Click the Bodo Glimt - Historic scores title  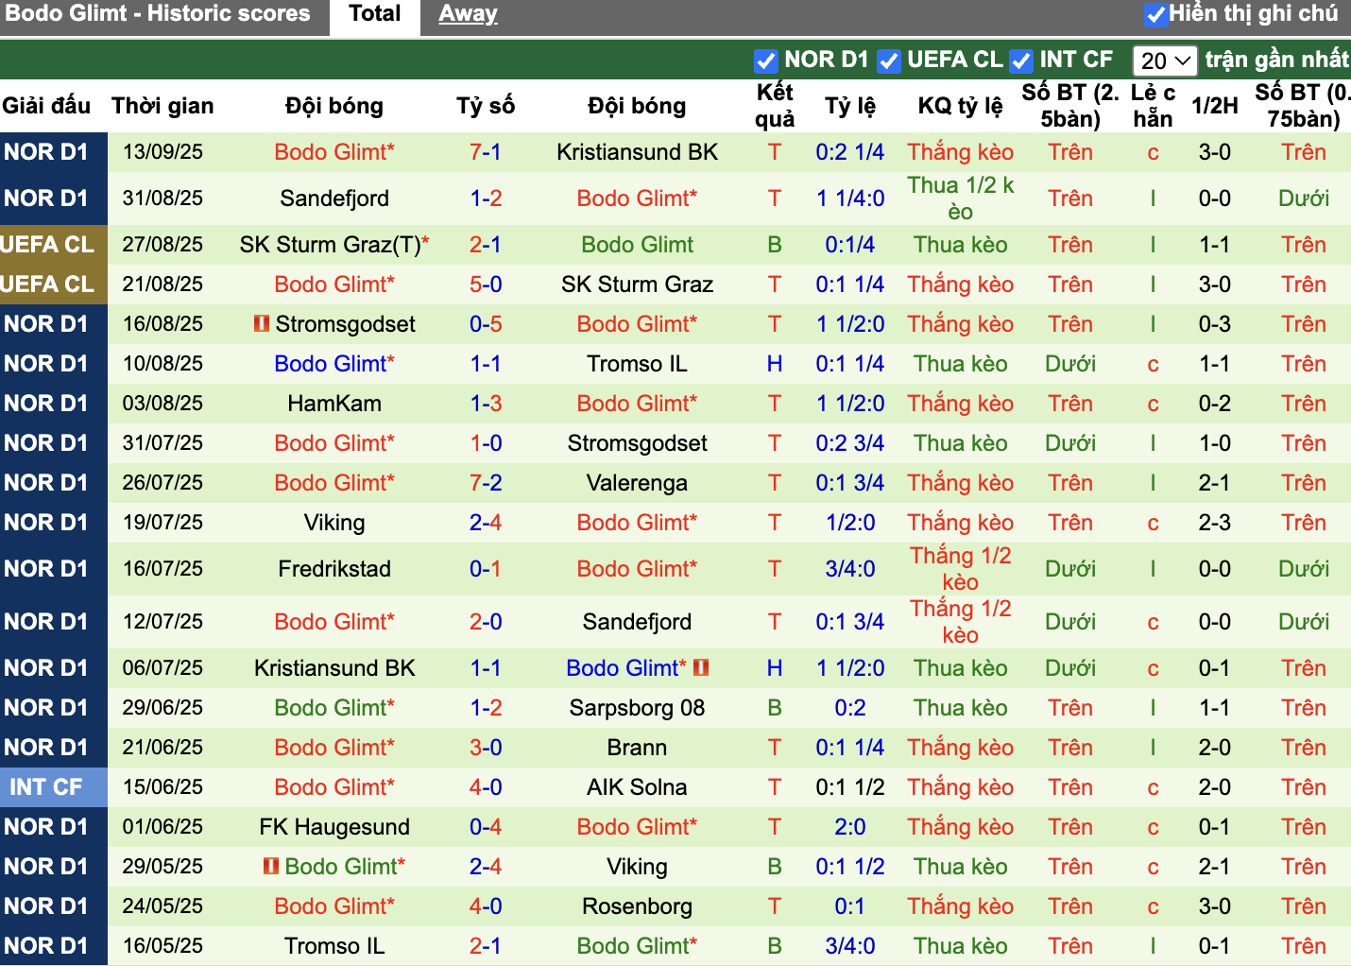click(158, 14)
